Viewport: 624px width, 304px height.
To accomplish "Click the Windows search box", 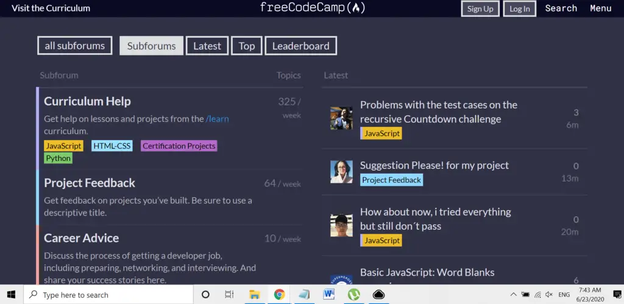I will [x=108, y=294].
